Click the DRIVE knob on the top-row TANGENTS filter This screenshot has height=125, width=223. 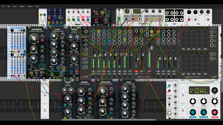coord(34,58)
